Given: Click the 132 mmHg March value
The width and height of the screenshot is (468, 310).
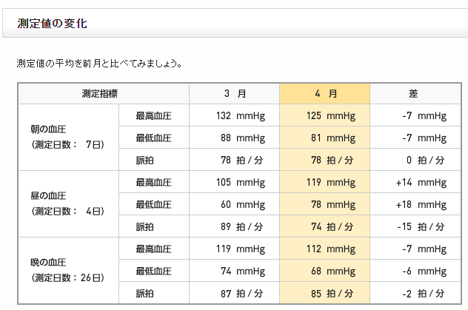Looking at the screenshot, I should click(241, 115).
